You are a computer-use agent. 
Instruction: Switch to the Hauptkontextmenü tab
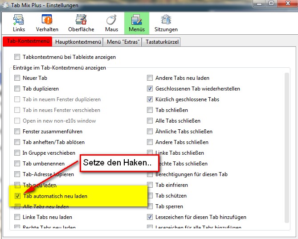click(x=78, y=42)
